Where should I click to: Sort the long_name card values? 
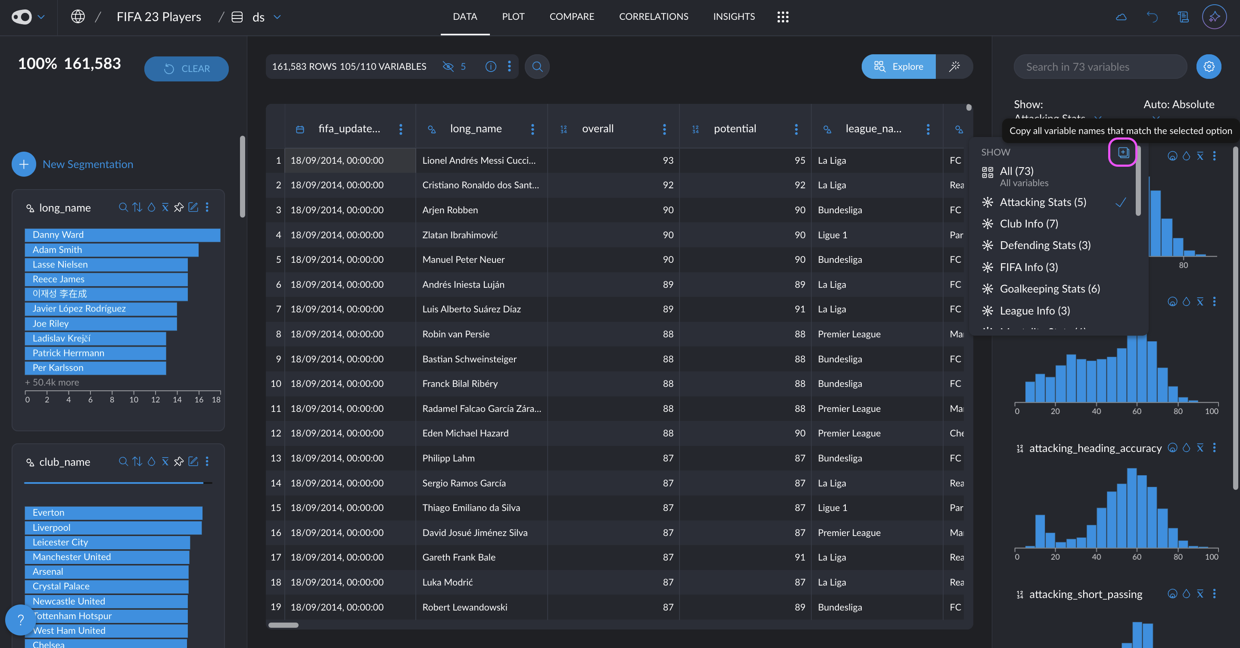tap(137, 208)
